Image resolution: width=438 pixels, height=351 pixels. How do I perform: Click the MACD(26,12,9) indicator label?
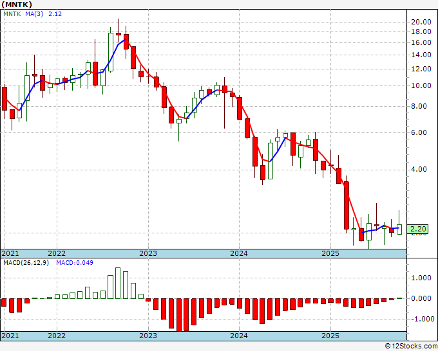pyautogui.click(x=26, y=263)
